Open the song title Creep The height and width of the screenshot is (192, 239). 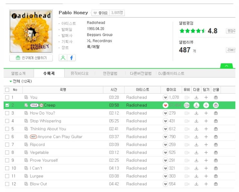coord(50,105)
